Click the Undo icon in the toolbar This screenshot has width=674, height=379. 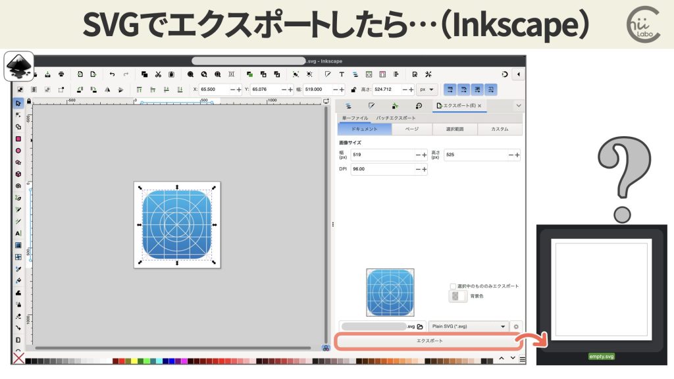pos(112,74)
